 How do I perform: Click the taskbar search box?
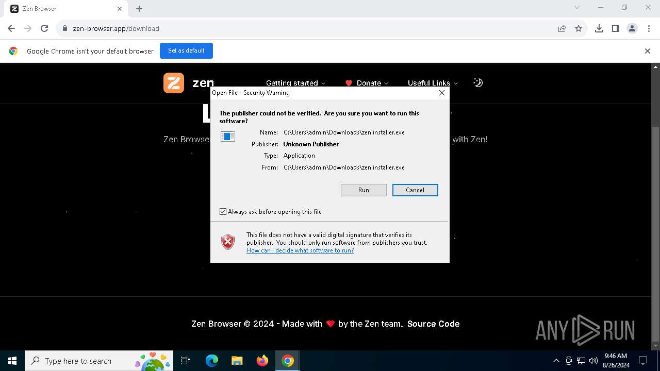[99, 361]
